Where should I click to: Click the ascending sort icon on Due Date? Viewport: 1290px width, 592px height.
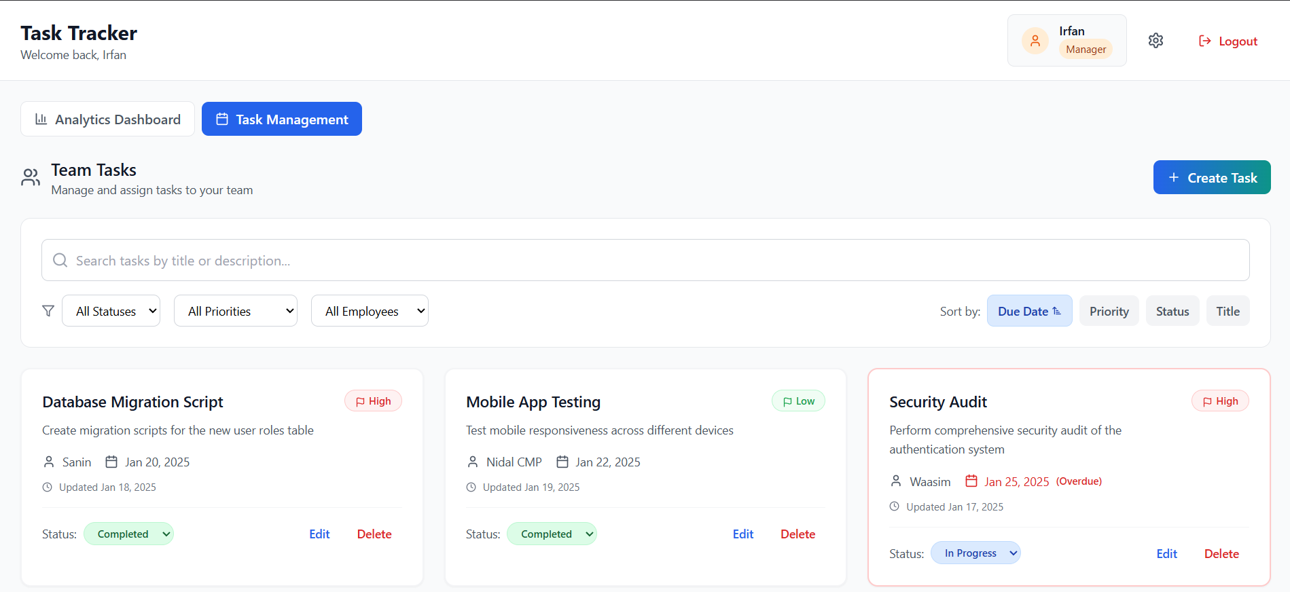[x=1057, y=311]
